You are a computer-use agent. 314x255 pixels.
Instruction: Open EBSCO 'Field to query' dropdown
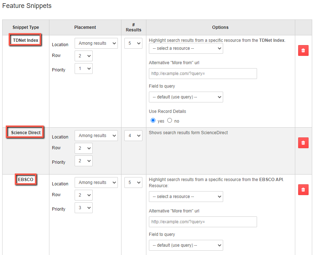pyautogui.click(x=186, y=245)
